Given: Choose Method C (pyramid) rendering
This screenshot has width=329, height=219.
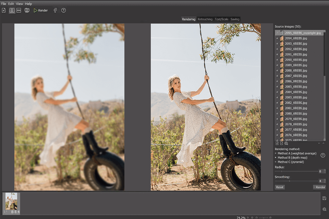Looking at the screenshot, I should (x=276, y=162).
